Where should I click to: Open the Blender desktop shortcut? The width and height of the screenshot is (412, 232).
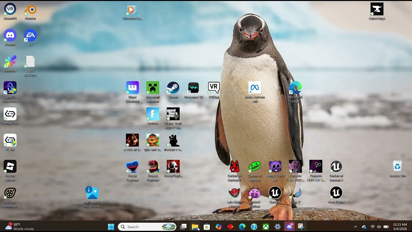point(30,12)
